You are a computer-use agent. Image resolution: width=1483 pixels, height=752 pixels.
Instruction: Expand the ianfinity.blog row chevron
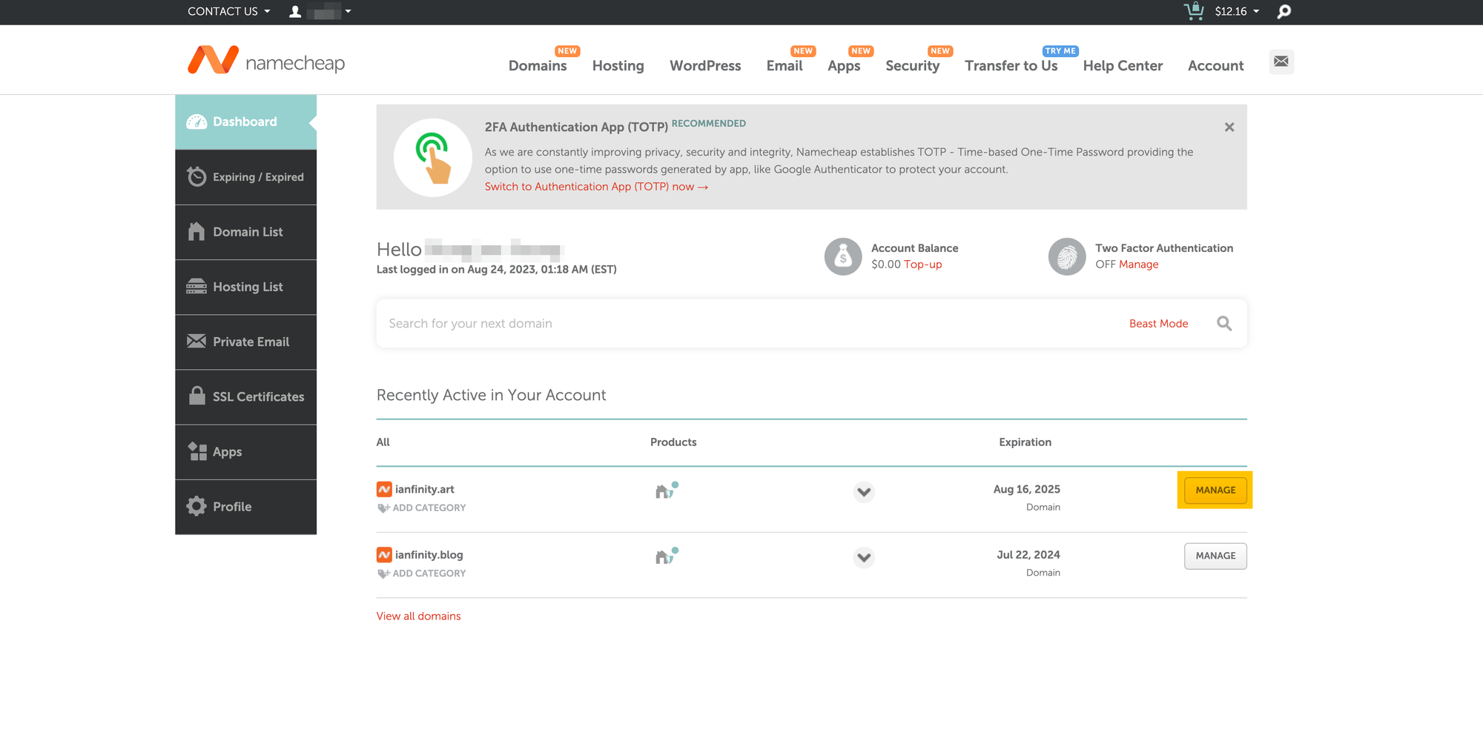864,557
